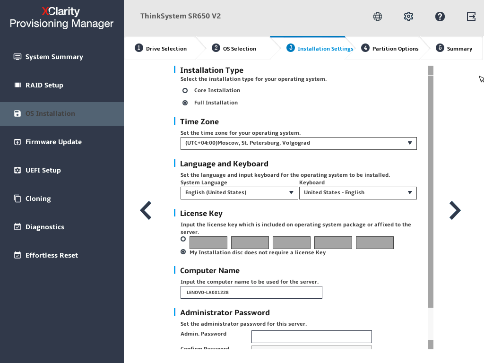Click the System Summary sidebar icon
This screenshot has width=484, height=363.
[x=17, y=57]
